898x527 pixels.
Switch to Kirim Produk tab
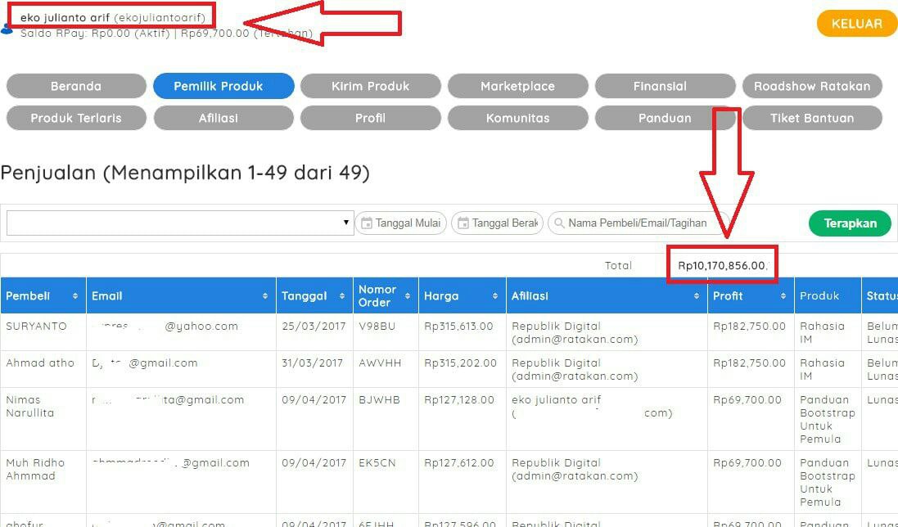click(x=370, y=86)
